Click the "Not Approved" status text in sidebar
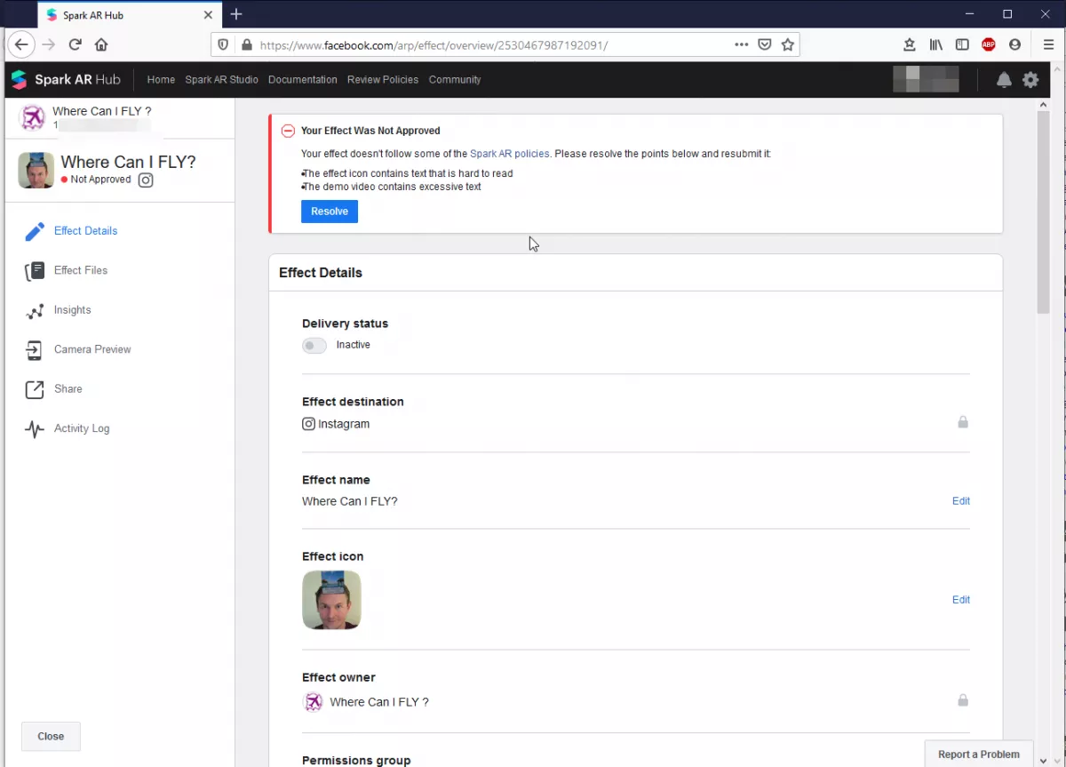This screenshot has width=1066, height=767. (100, 180)
